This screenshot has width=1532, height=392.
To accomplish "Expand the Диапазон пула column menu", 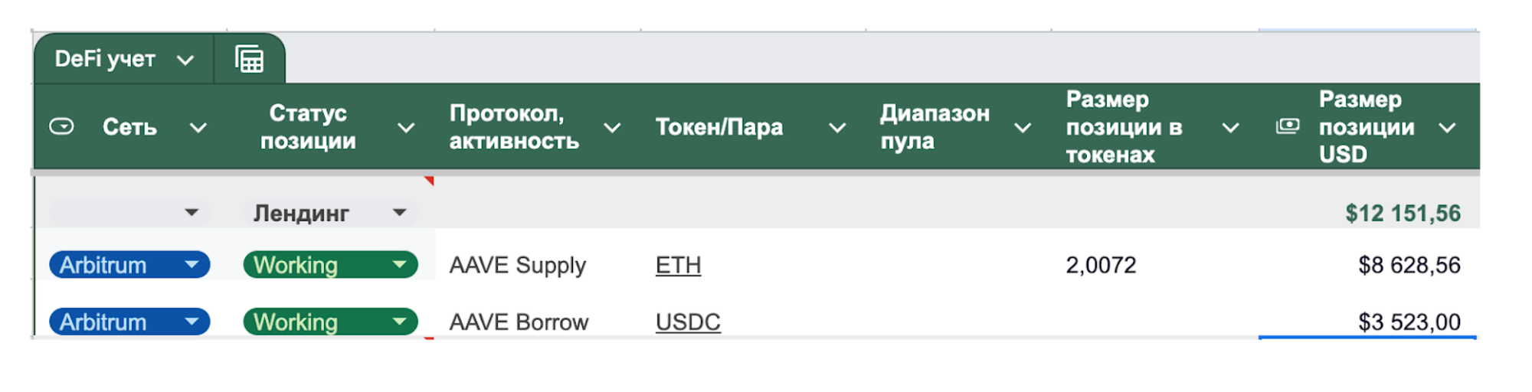I will coord(1023,128).
